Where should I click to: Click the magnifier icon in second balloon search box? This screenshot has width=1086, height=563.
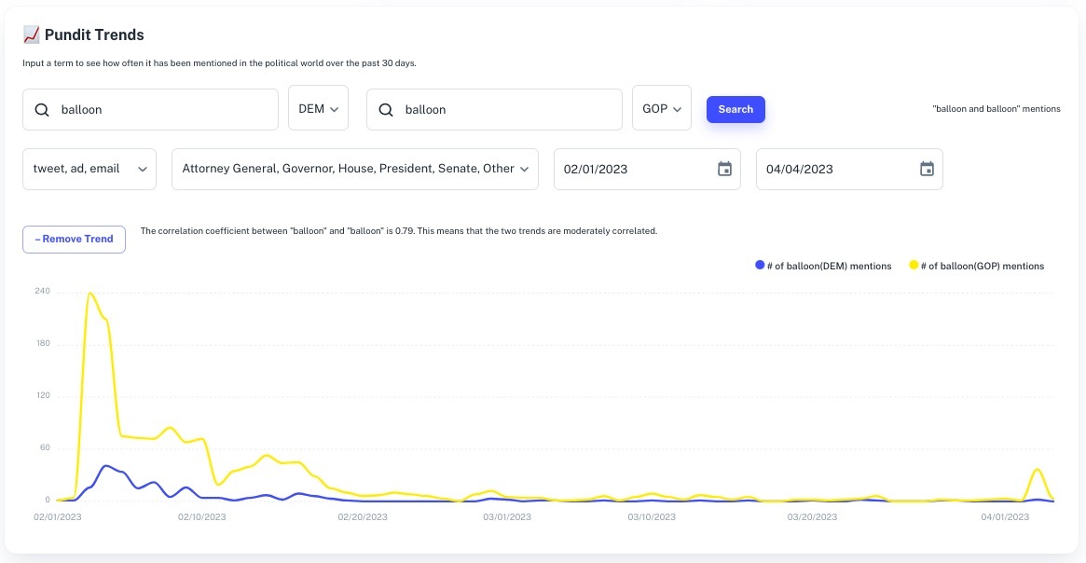pyautogui.click(x=386, y=109)
